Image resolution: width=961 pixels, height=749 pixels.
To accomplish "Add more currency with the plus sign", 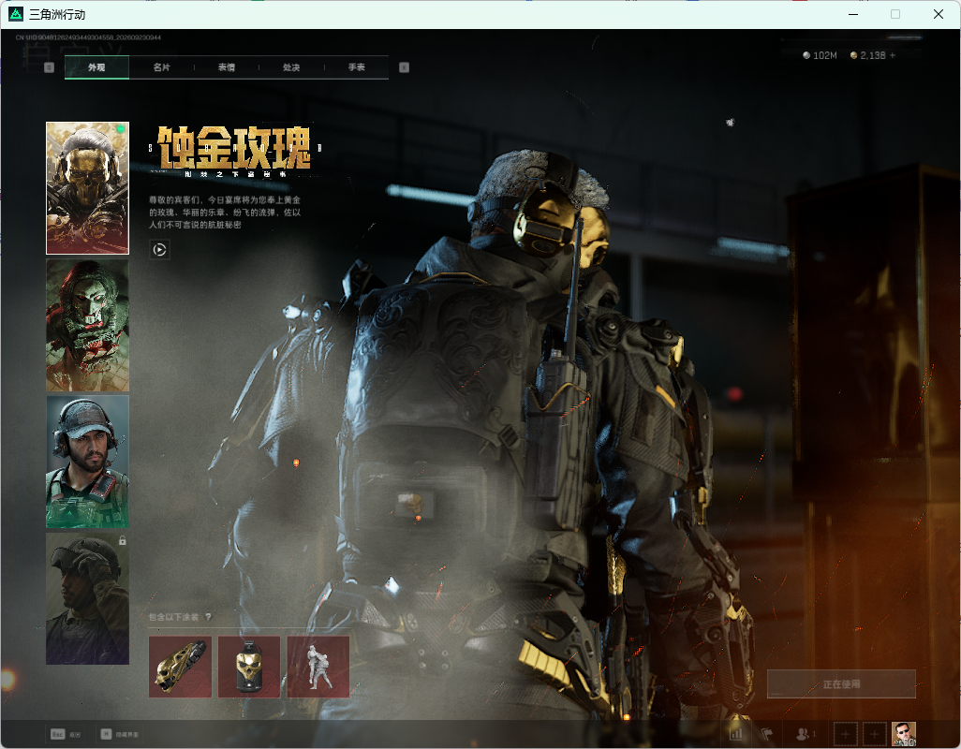I will click(893, 55).
